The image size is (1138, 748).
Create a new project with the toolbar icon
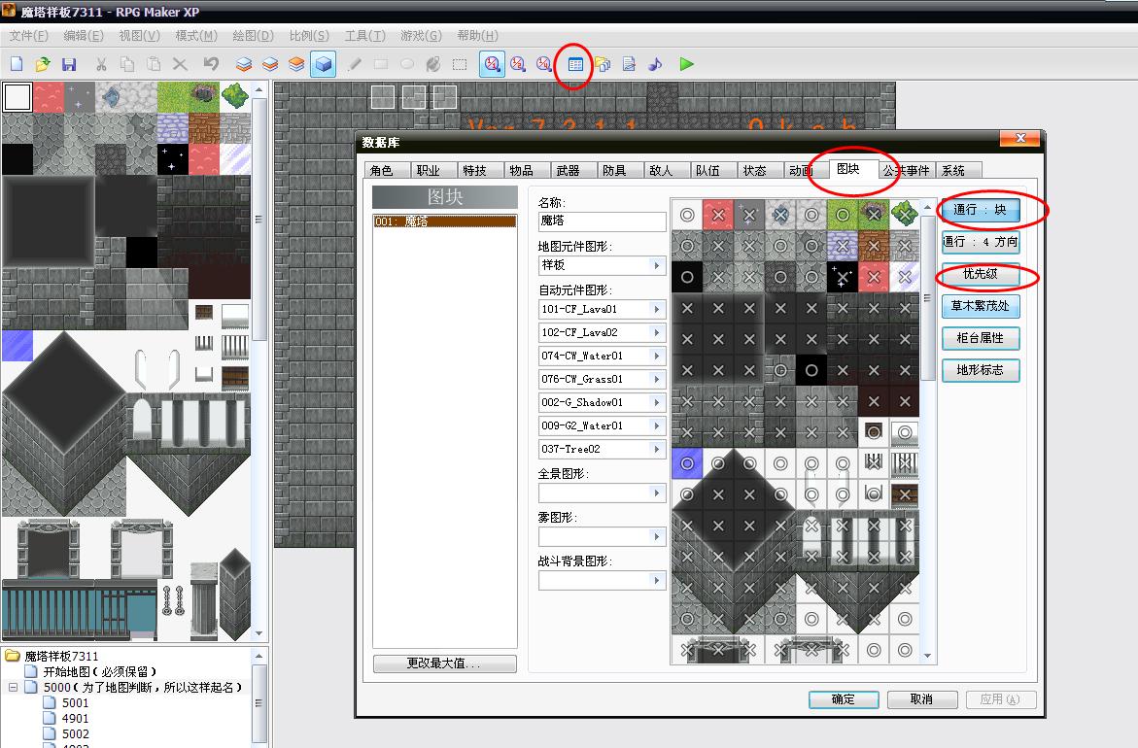17,64
